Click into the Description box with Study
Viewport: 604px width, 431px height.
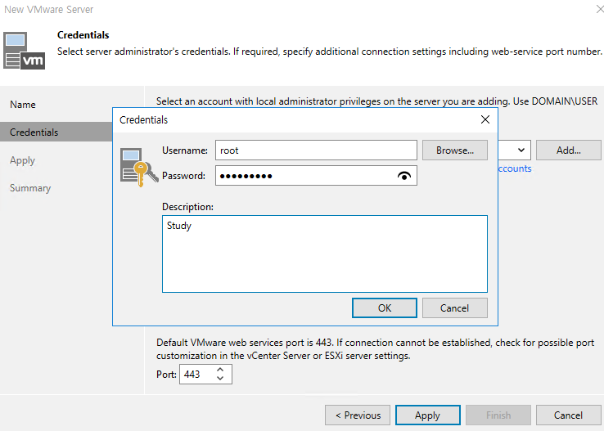pos(325,254)
